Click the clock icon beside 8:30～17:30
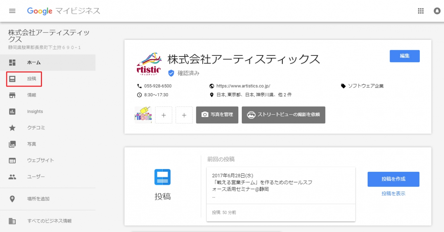Image resolution: width=444 pixels, height=232 pixels. click(x=139, y=95)
